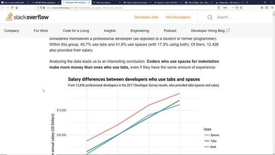Open tracking protection shield icon

(x=41, y=8)
